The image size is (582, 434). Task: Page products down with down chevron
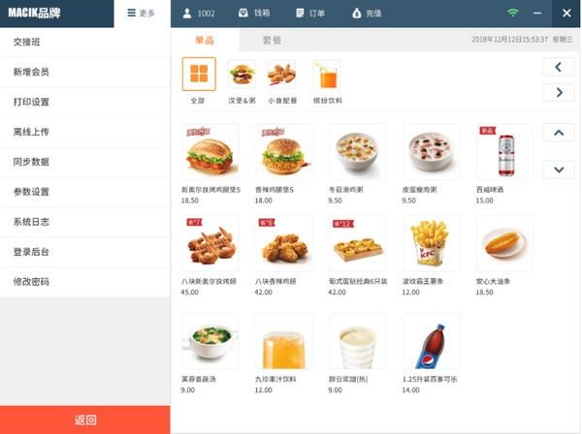tap(559, 170)
